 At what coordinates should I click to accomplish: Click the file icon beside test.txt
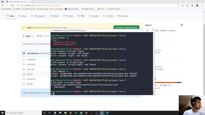24,84
